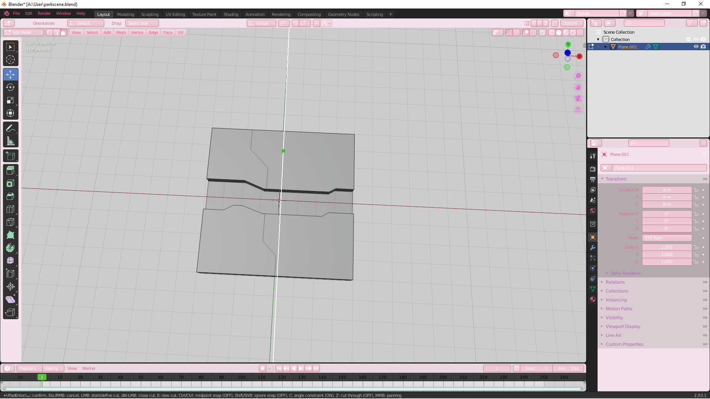
Task: Open the Orientation Default dropdown
Action: (86, 23)
